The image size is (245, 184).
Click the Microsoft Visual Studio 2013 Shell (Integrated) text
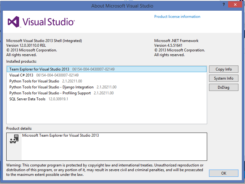click(x=44, y=41)
